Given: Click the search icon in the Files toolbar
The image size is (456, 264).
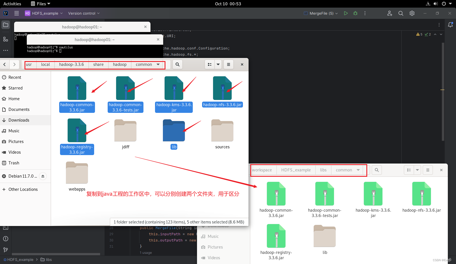Looking at the screenshot, I should point(177,64).
